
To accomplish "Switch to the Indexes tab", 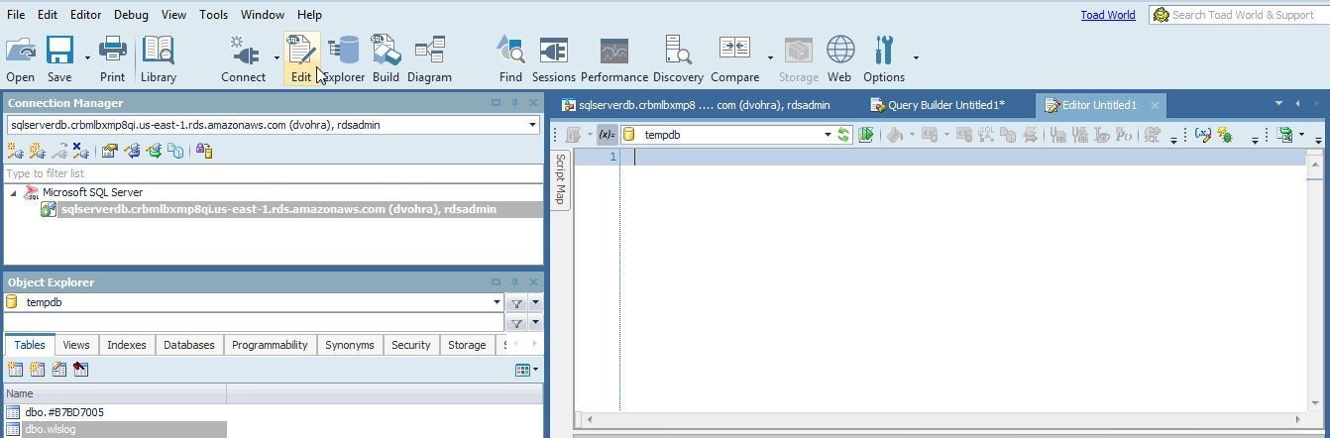I will 127,345.
